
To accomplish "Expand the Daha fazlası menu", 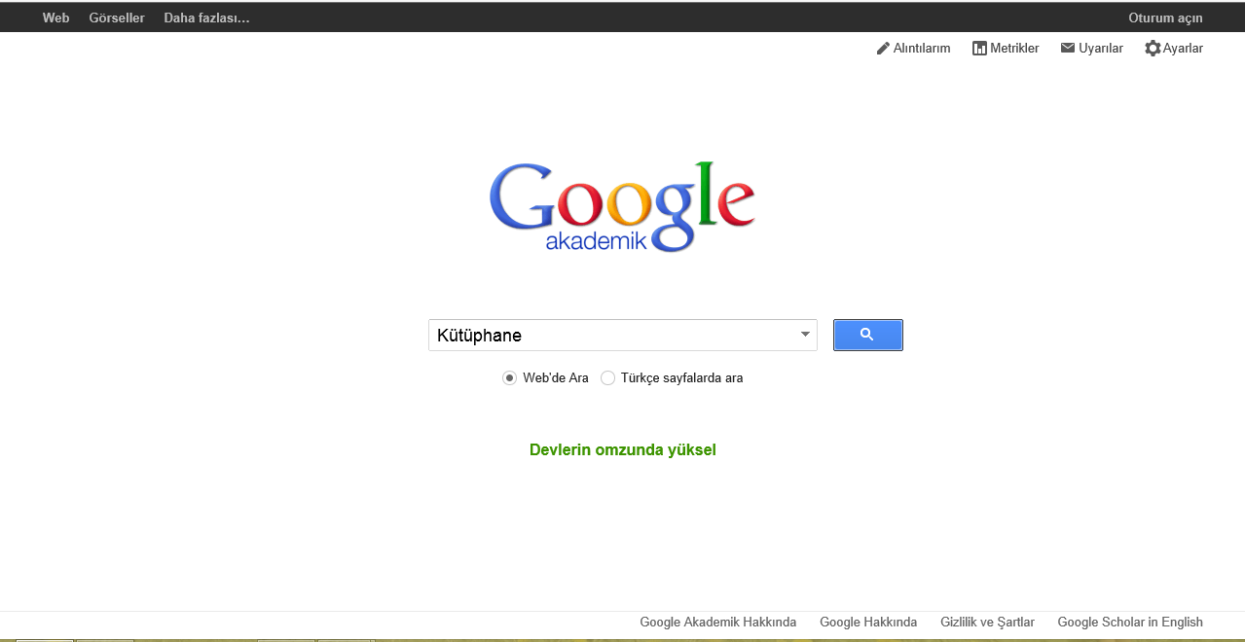I will (x=206, y=18).
